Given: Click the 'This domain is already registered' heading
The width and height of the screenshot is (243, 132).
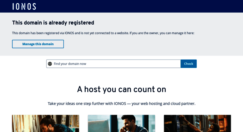Looking at the screenshot, I should pyautogui.click(x=53, y=23).
